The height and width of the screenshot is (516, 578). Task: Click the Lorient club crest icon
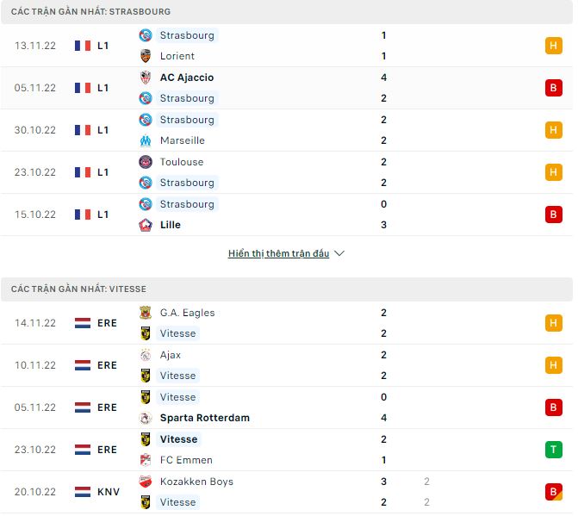[x=146, y=56]
